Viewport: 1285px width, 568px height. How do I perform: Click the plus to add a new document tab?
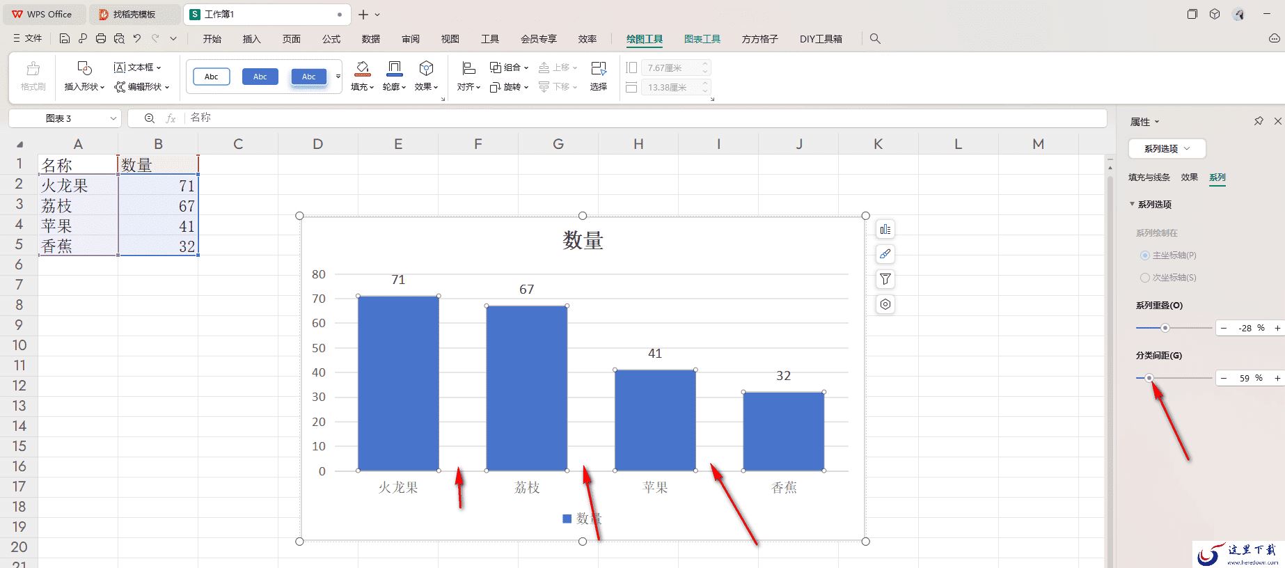(363, 15)
